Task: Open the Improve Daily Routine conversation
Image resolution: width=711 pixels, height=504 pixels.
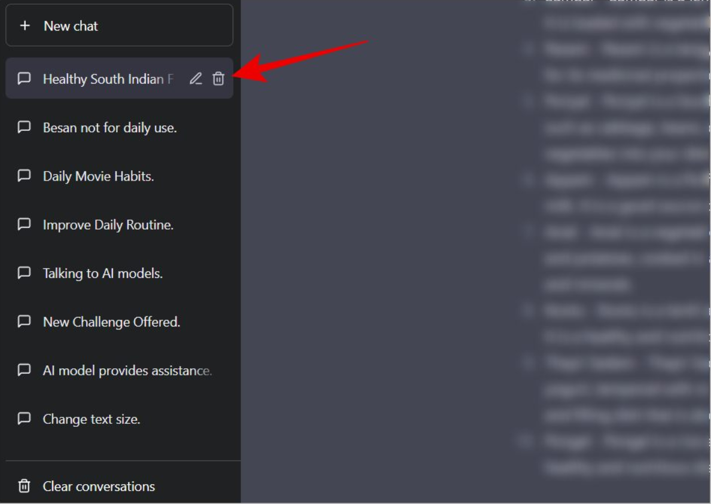Action: tap(108, 225)
